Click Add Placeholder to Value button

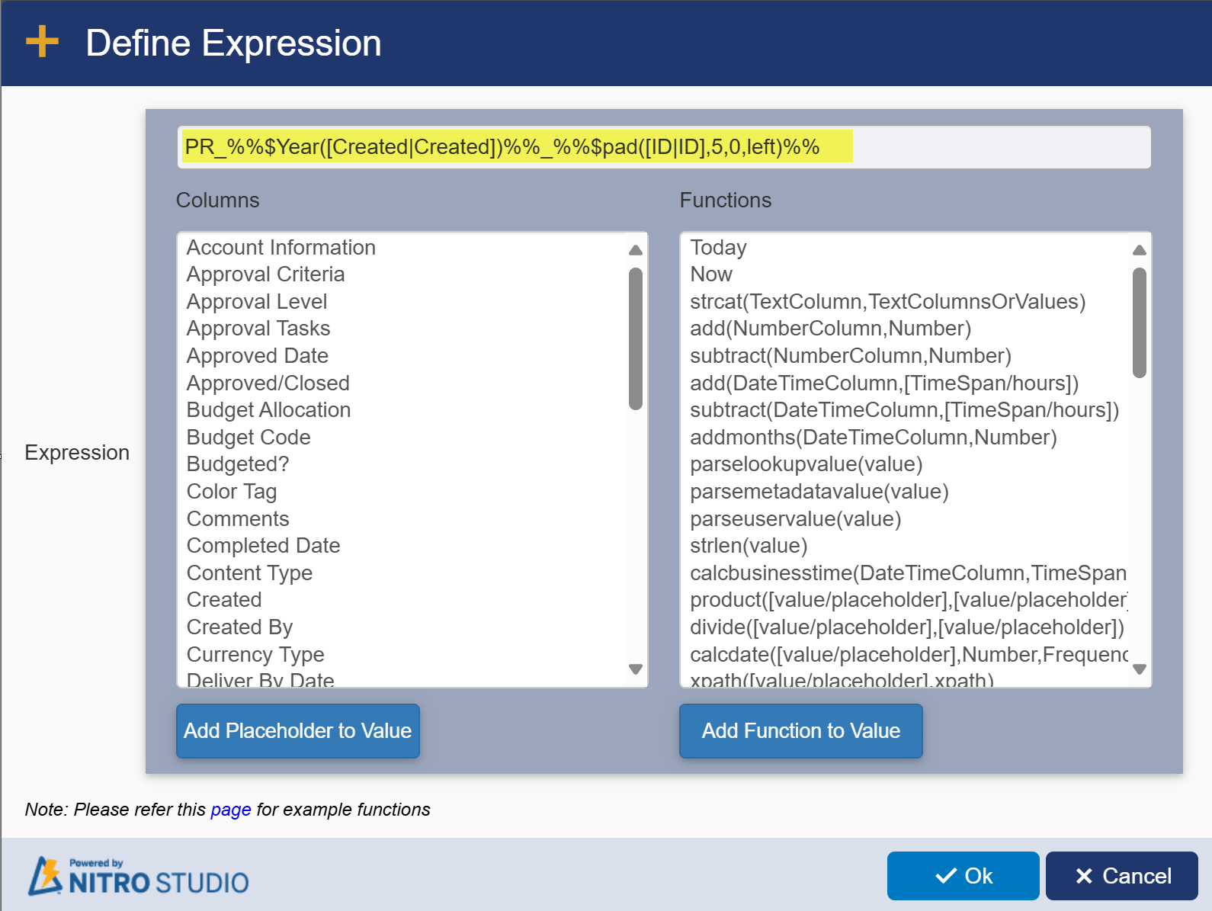point(298,730)
